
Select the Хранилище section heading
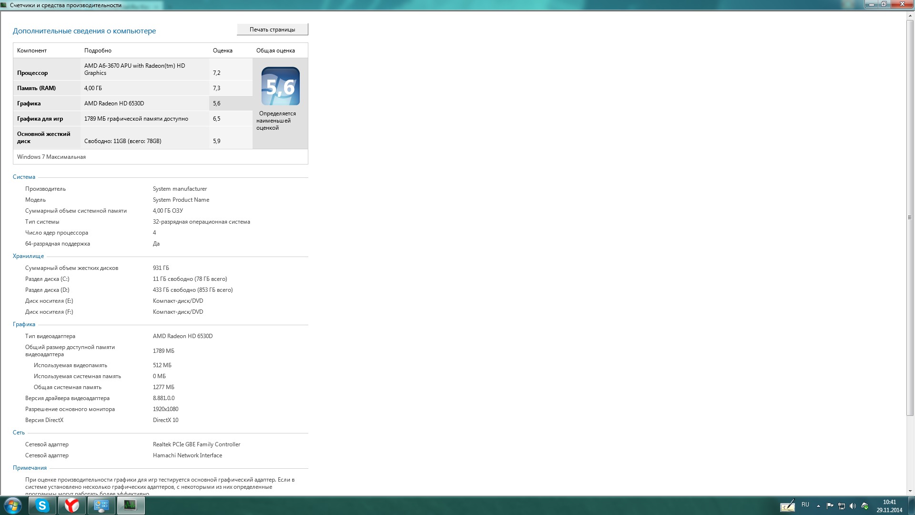[28, 256]
